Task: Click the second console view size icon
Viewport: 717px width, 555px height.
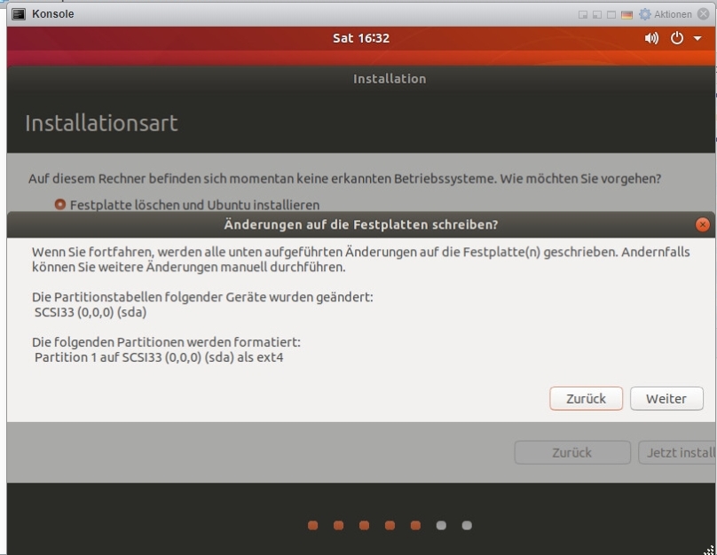Action: 596,14
